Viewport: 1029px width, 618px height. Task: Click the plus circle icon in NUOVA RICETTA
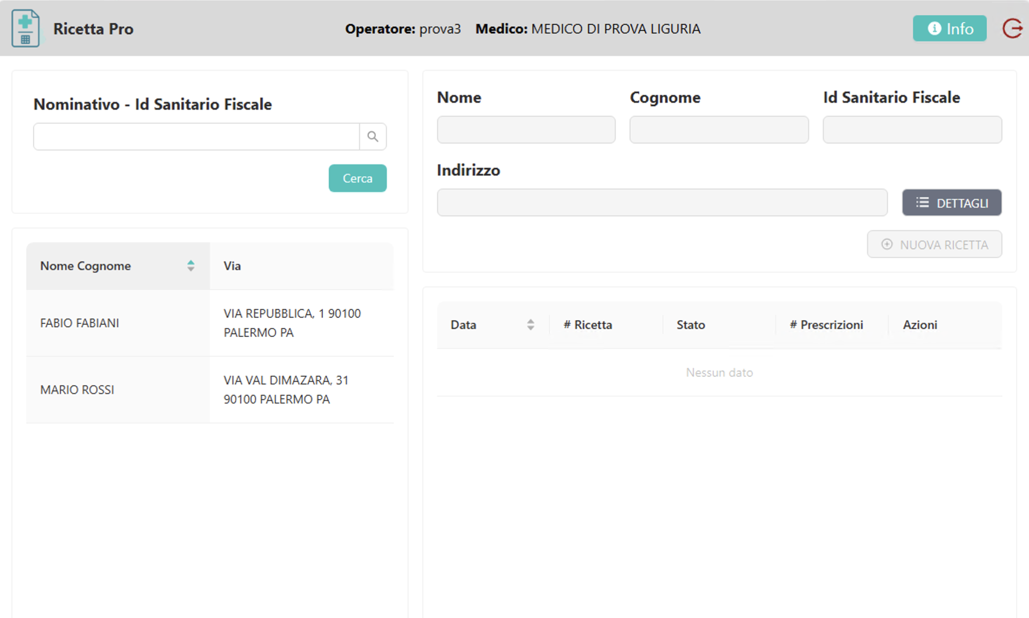coord(887,244)
